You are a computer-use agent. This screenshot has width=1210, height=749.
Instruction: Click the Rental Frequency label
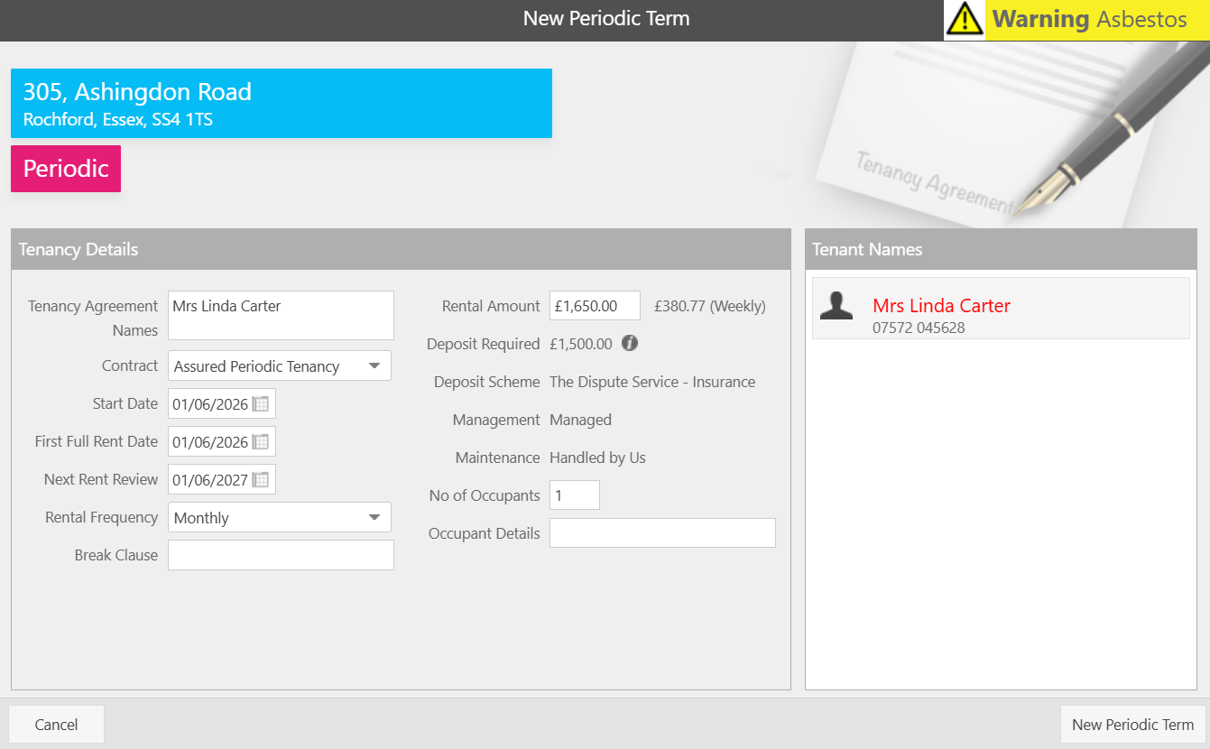tap(101, 518)
